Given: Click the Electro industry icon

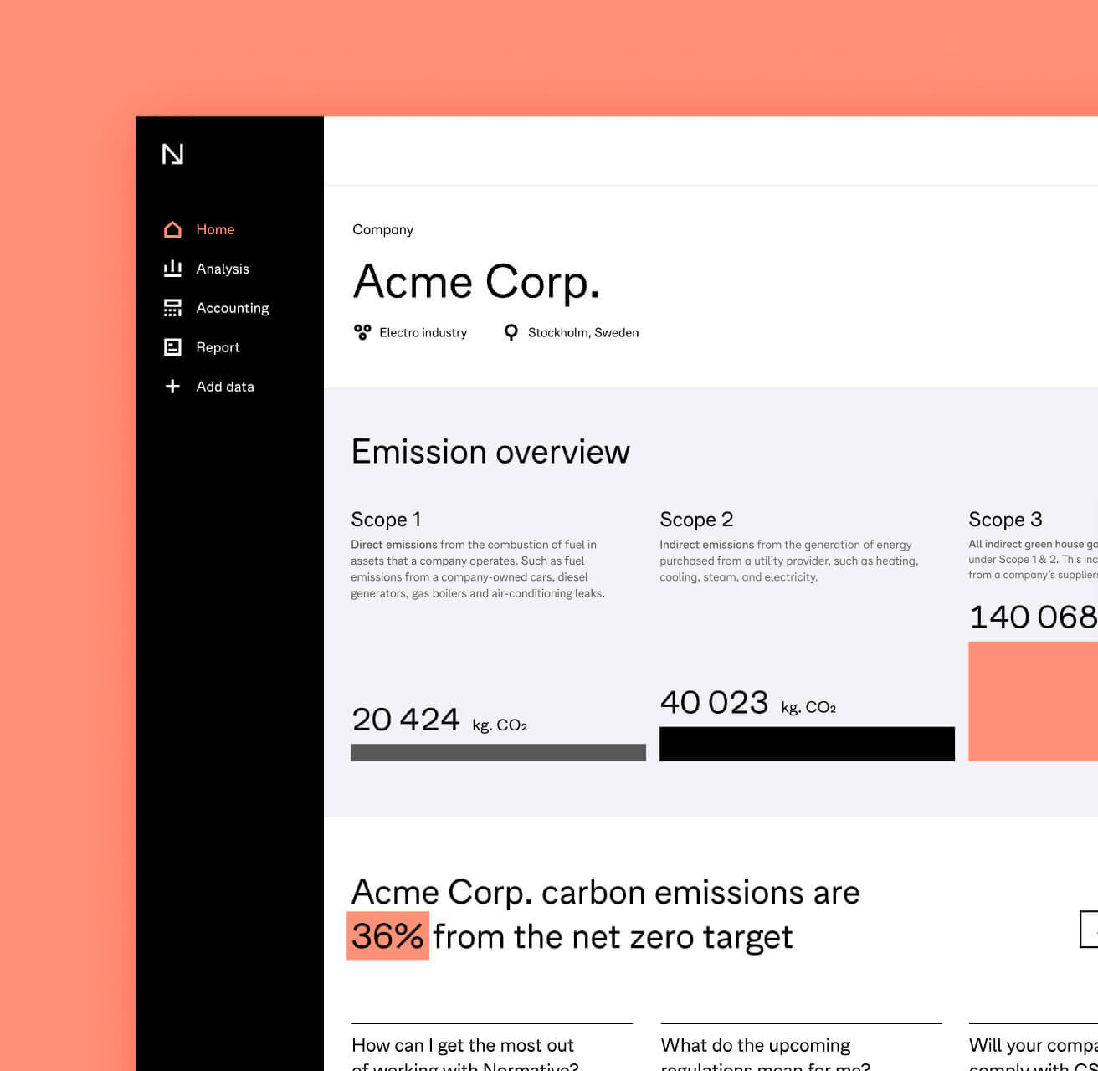Looking at the screenshot, I should pos(362,332).
